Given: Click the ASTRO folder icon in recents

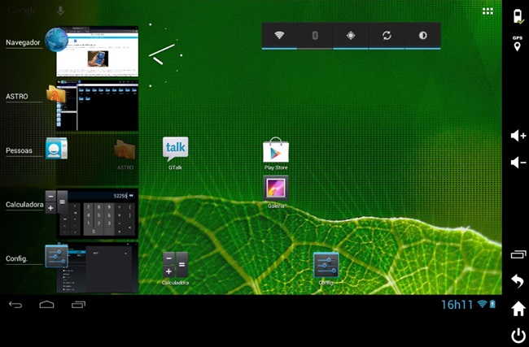Looking at the screenshot, I should click(55, 94).
